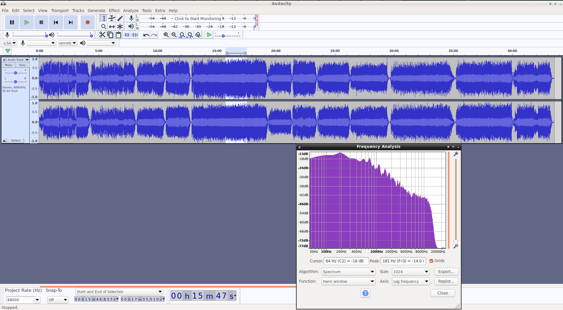
Task: Click the Zoom In icon
Action: click(166, 35)
